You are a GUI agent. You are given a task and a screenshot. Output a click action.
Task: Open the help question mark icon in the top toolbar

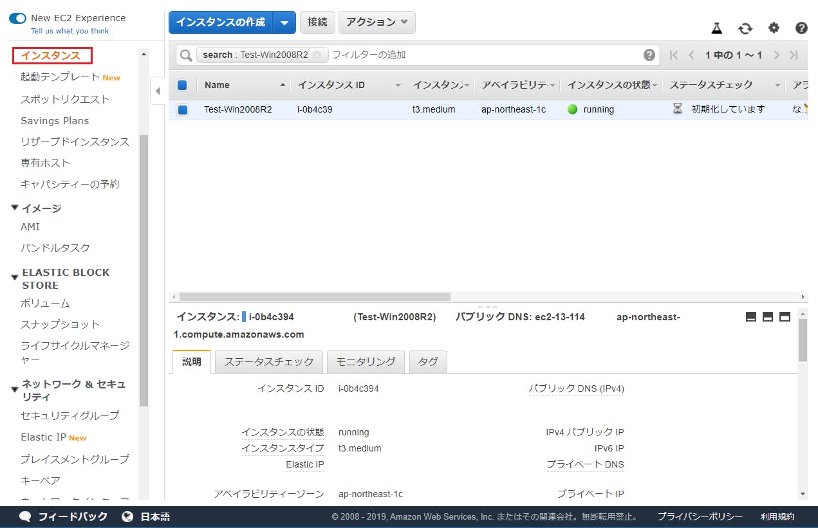coord(801,28)
